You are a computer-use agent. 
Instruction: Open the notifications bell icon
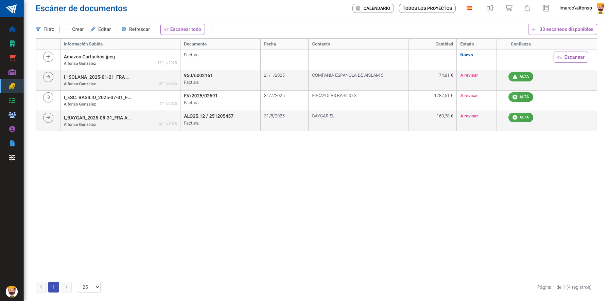(527, 8)
